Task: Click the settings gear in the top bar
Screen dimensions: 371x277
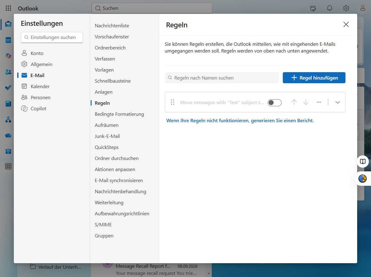Action: [346, 8]
